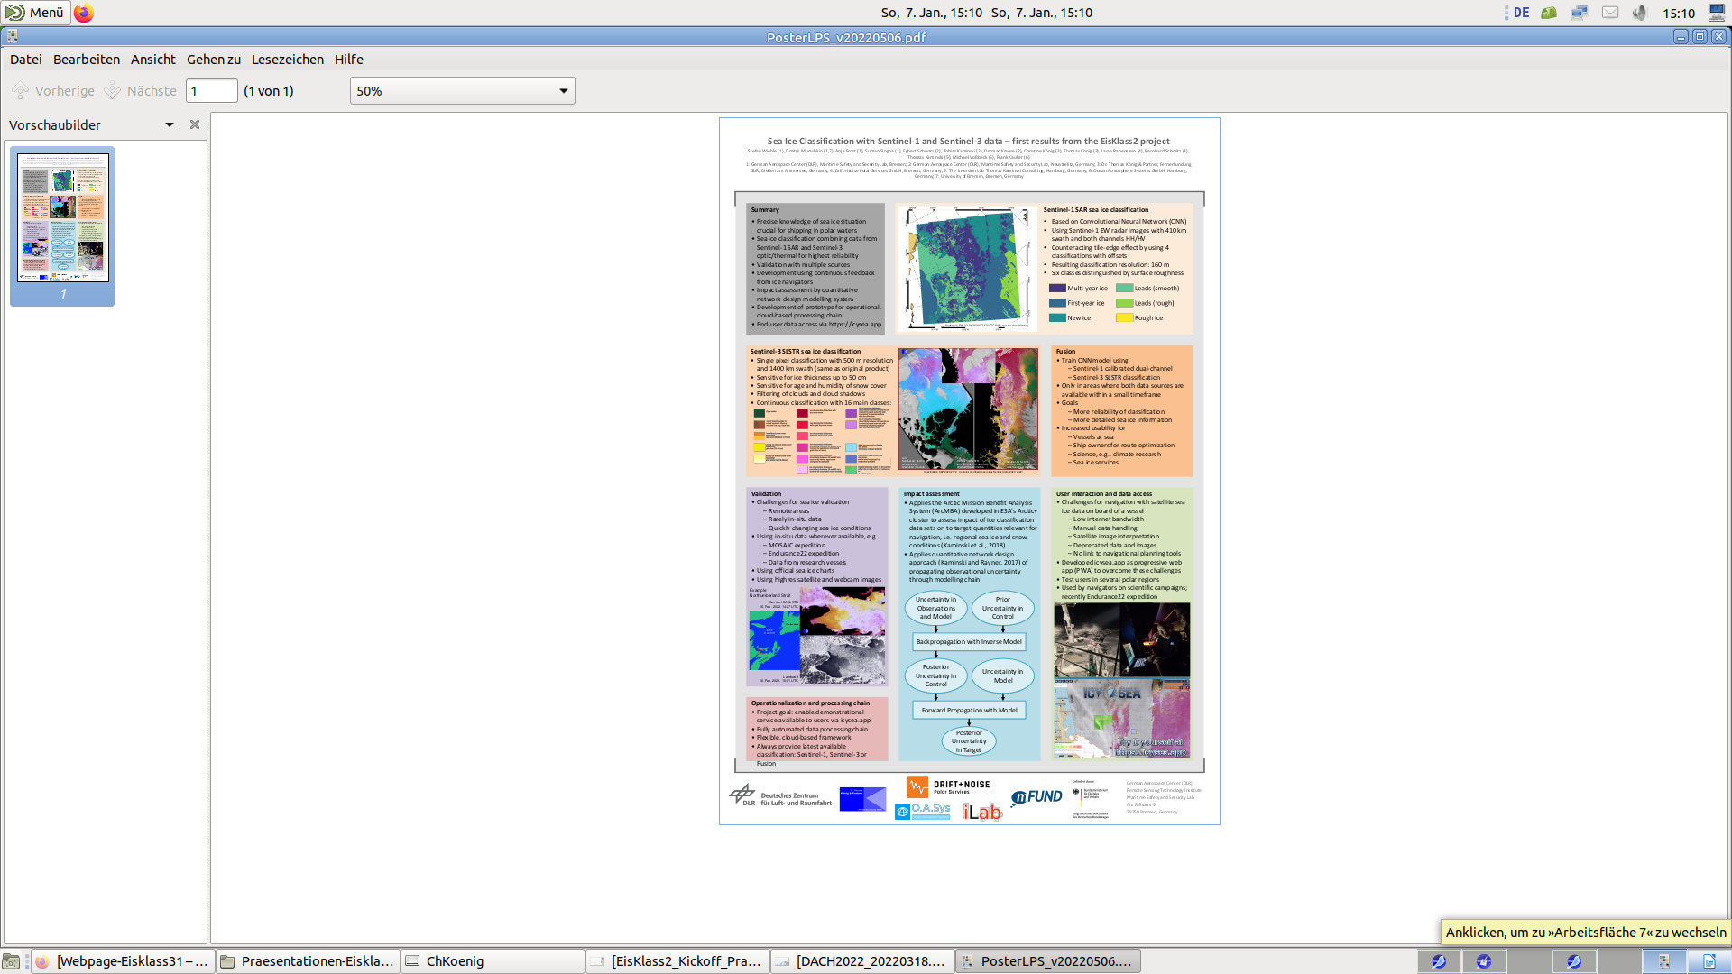Click the page number input field
Image resolution: width=1732 pixels, height=974 pixels.
click(x=211, y=91)
